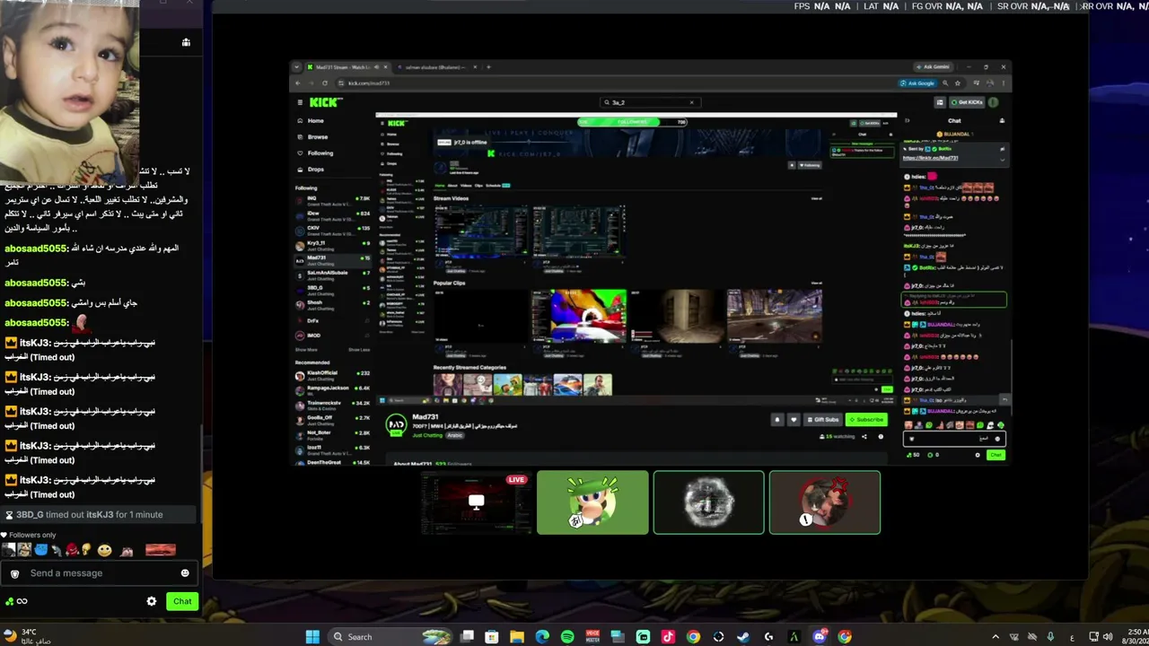Click the Send a message input field
This screenshot has width=1149, height=646.
point(99,573)
